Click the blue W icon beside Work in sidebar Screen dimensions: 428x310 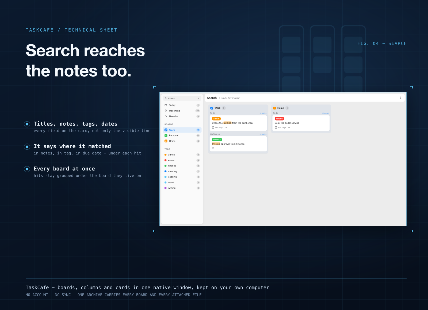[x=166, y=130]
